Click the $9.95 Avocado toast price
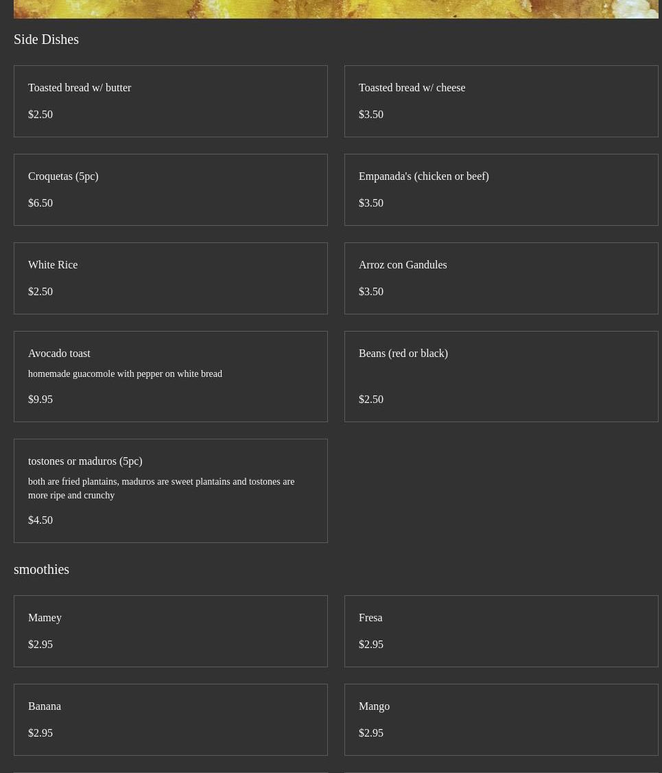The width and height of the screenshot is (662, 773). click(40, 399)
